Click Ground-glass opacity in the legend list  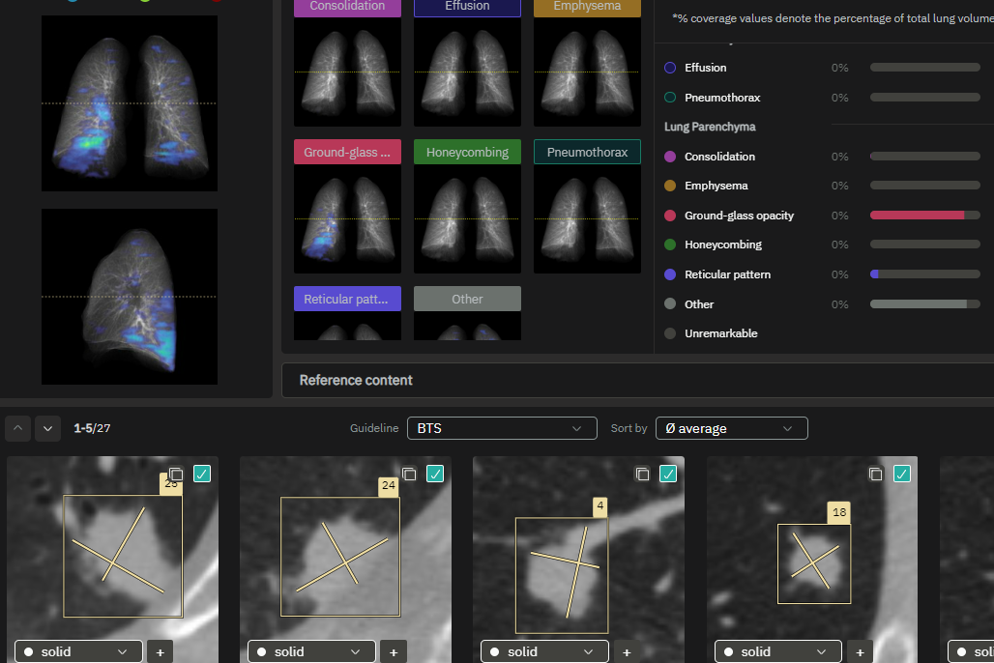click(739, 216)
